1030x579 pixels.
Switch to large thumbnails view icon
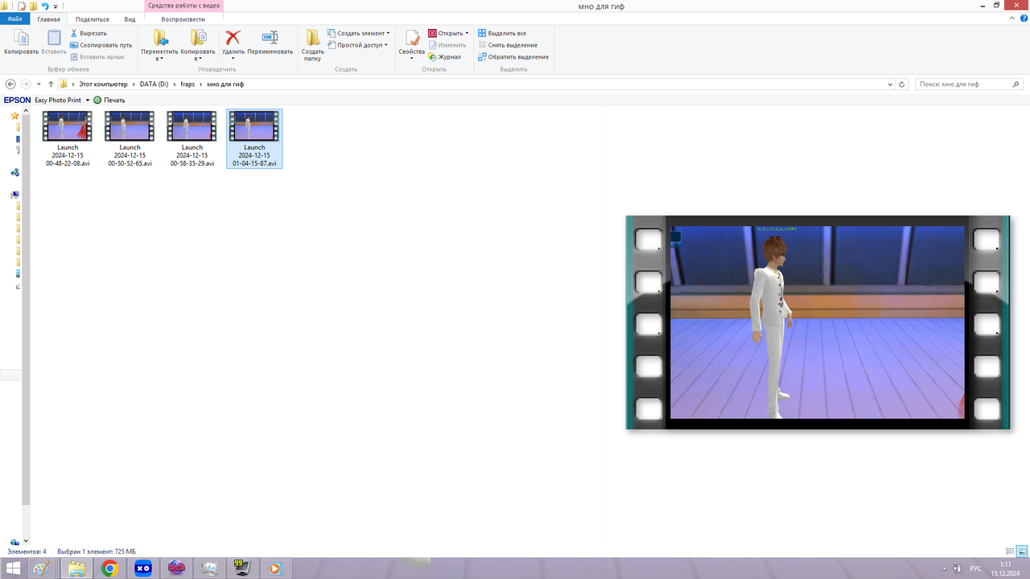click(x=1022, y=552)
